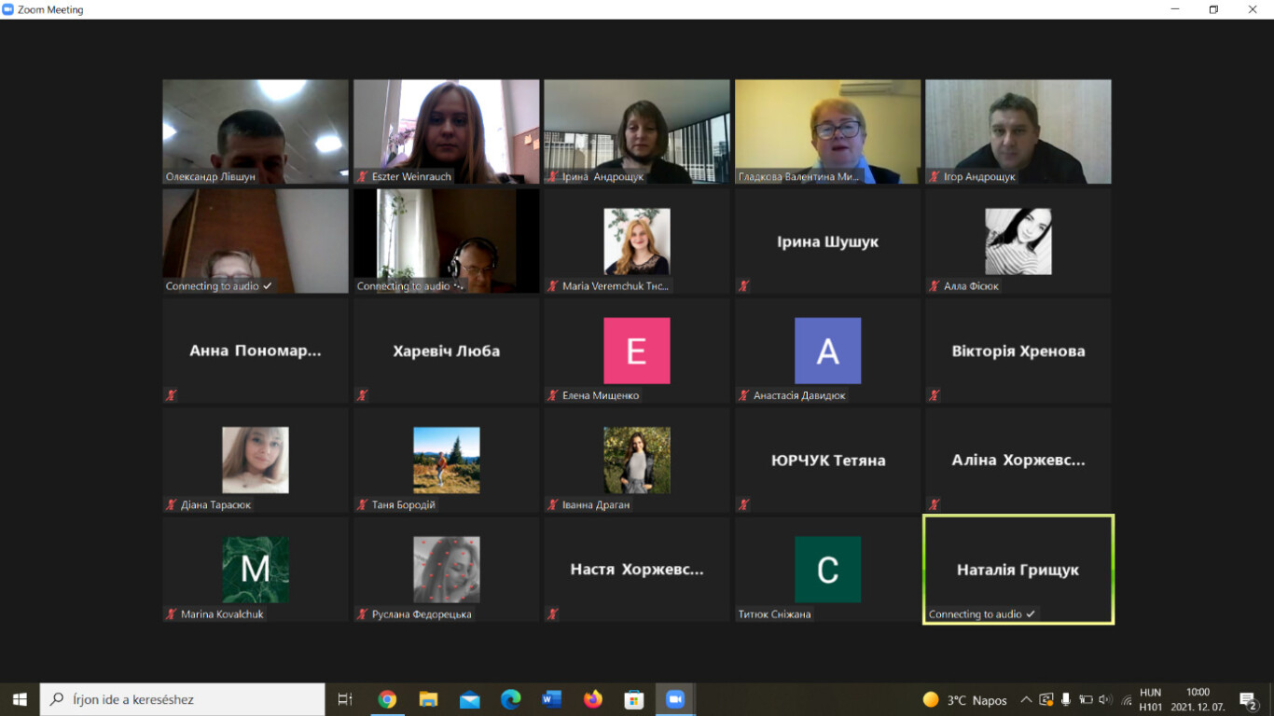Launch Firefox from the taskbar
Screen dimensions: 1274x716
coord(592,699)
